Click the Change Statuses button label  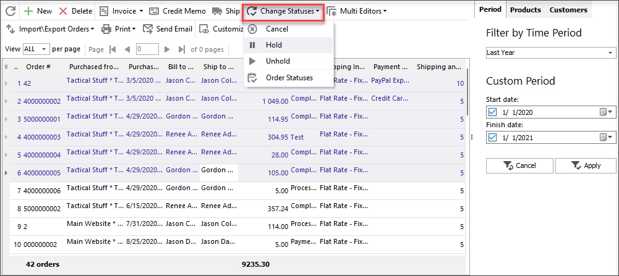click(x=287, y=12)
